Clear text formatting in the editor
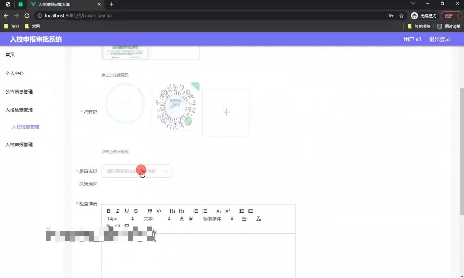The width and height of the screenshot is (464, 278). coord(258,219)
